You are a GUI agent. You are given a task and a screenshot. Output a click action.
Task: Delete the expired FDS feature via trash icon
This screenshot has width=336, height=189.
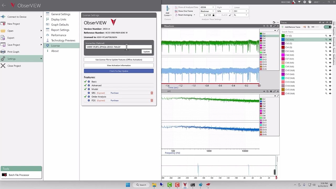point(152,101)
